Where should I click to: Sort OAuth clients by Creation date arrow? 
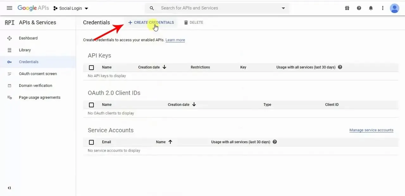point(194,104)
